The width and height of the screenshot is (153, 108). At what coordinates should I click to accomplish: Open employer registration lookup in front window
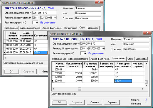[x=103, y=48]
